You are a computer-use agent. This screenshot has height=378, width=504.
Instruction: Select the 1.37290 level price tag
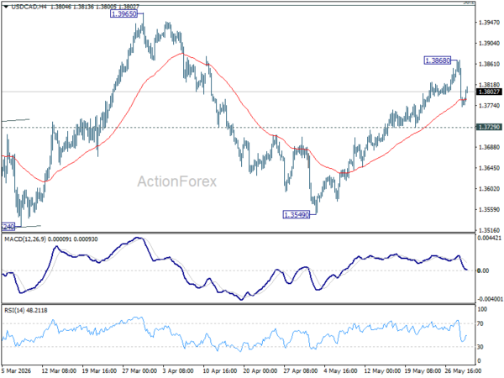click(489, 127)
